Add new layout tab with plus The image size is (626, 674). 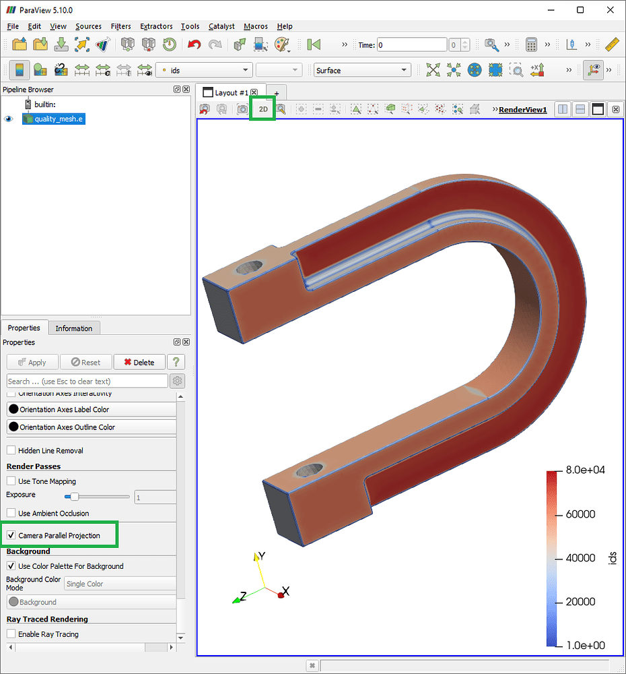pos(277,93)
